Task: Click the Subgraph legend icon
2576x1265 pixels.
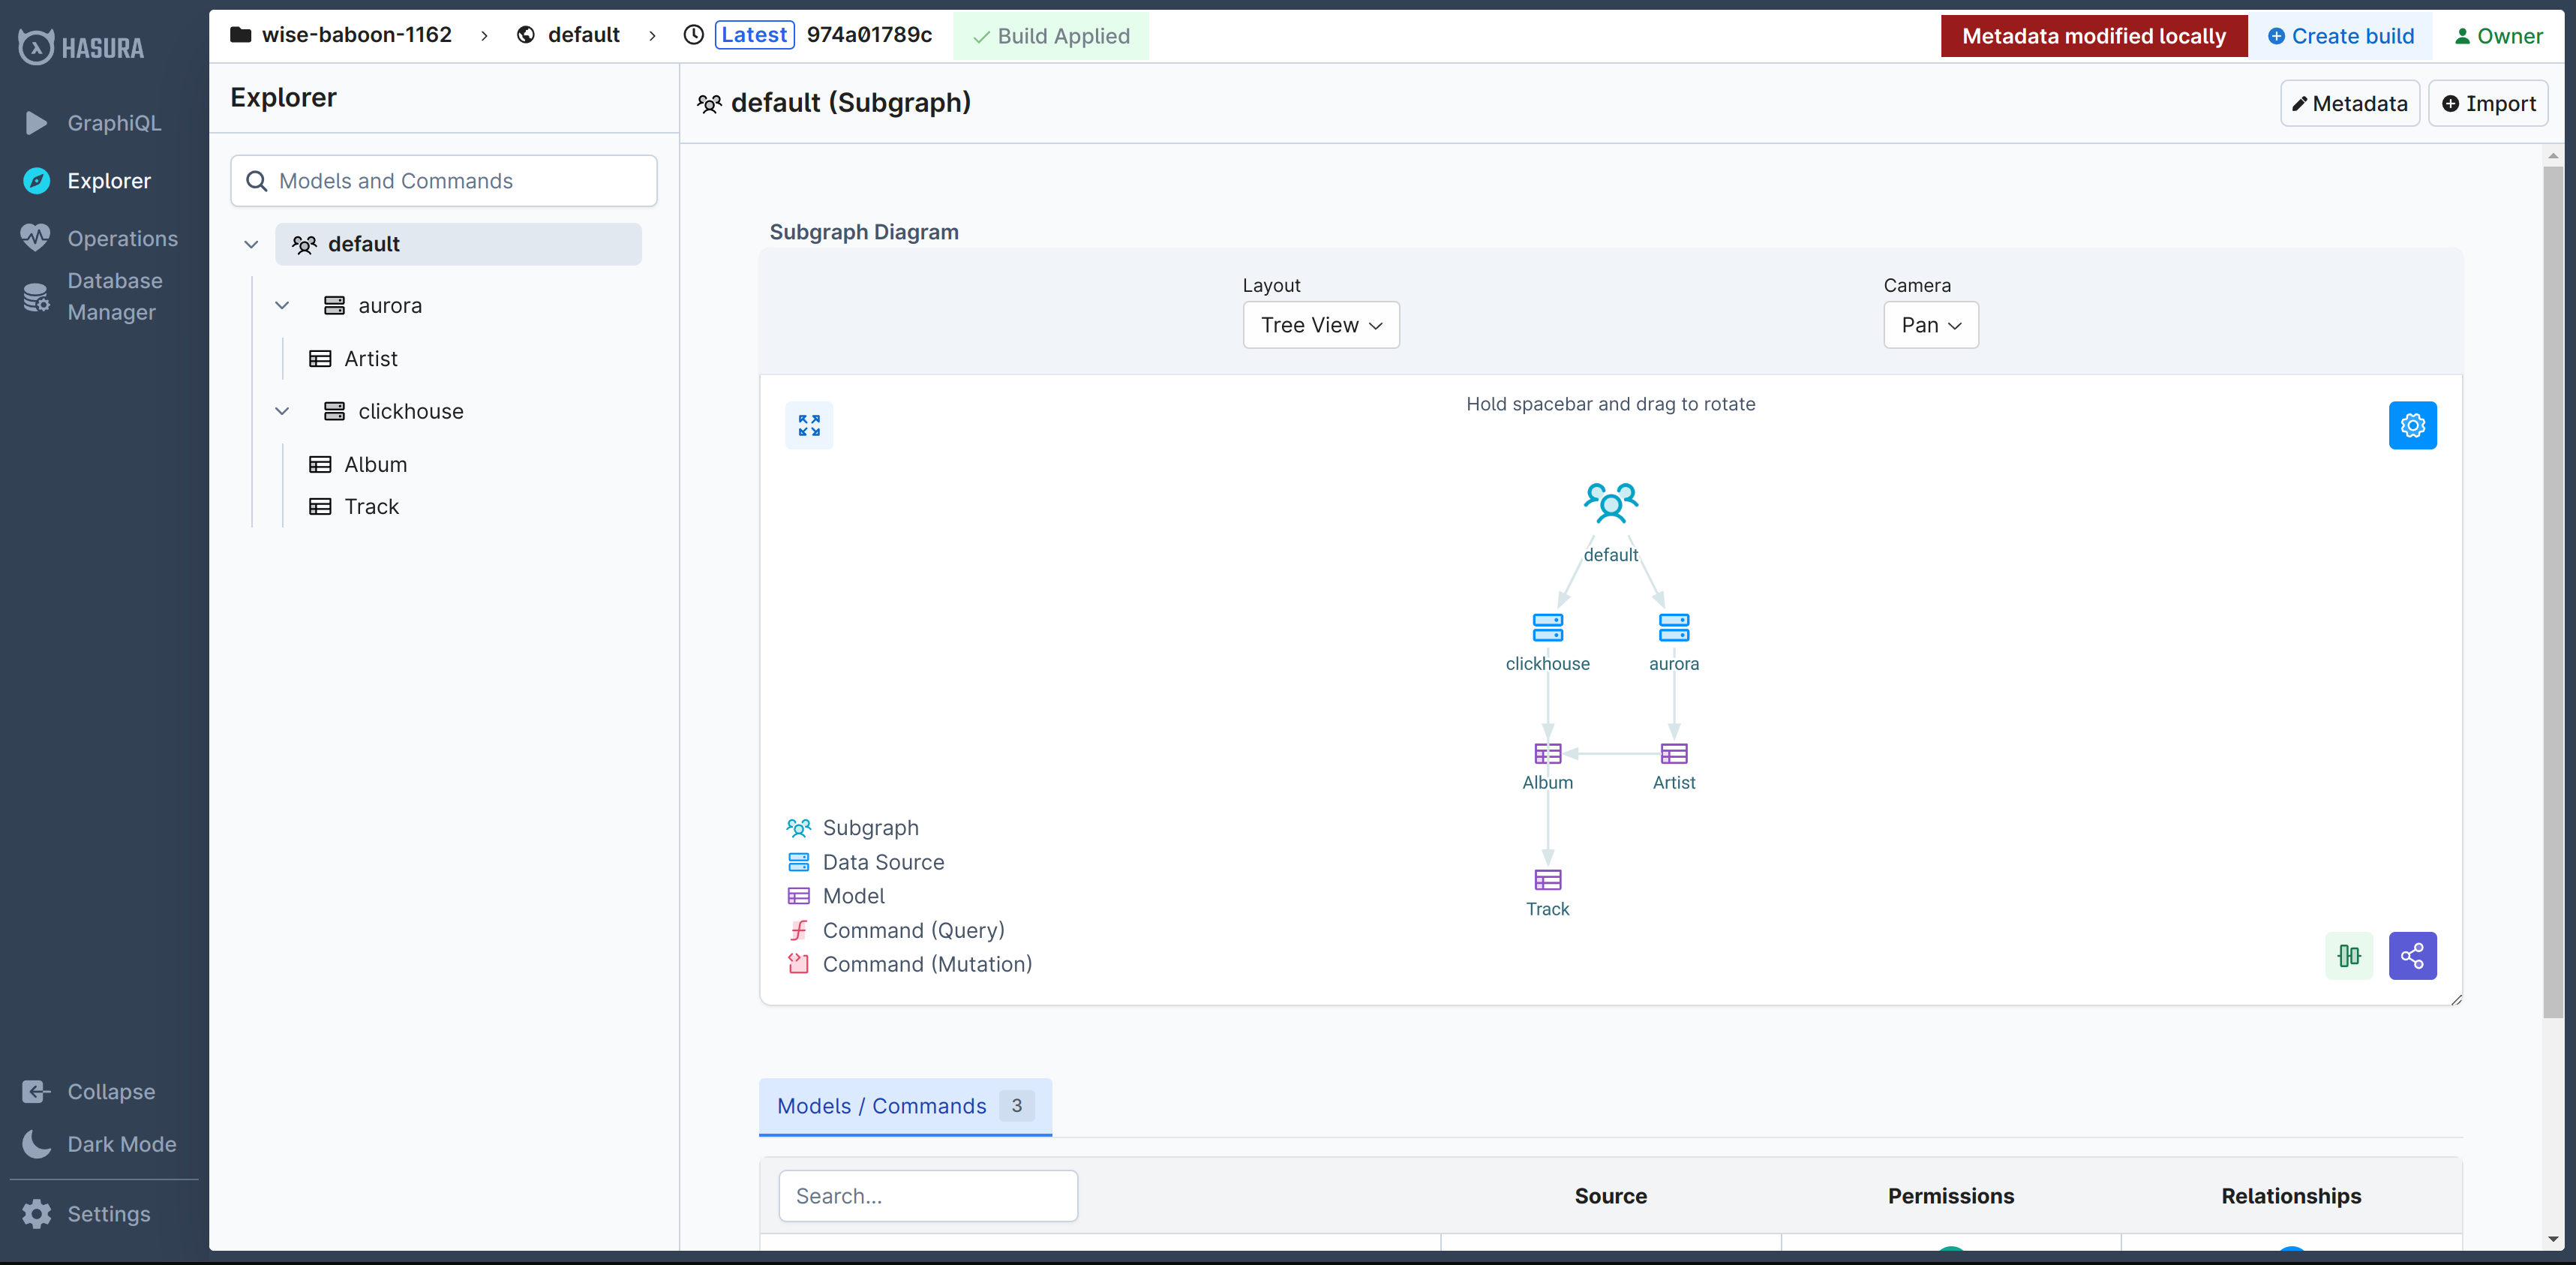Action: coord(798,827)
